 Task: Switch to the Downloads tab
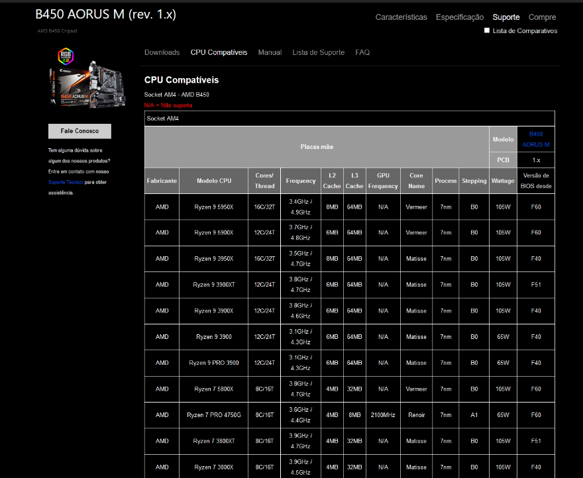click(162, 52)
